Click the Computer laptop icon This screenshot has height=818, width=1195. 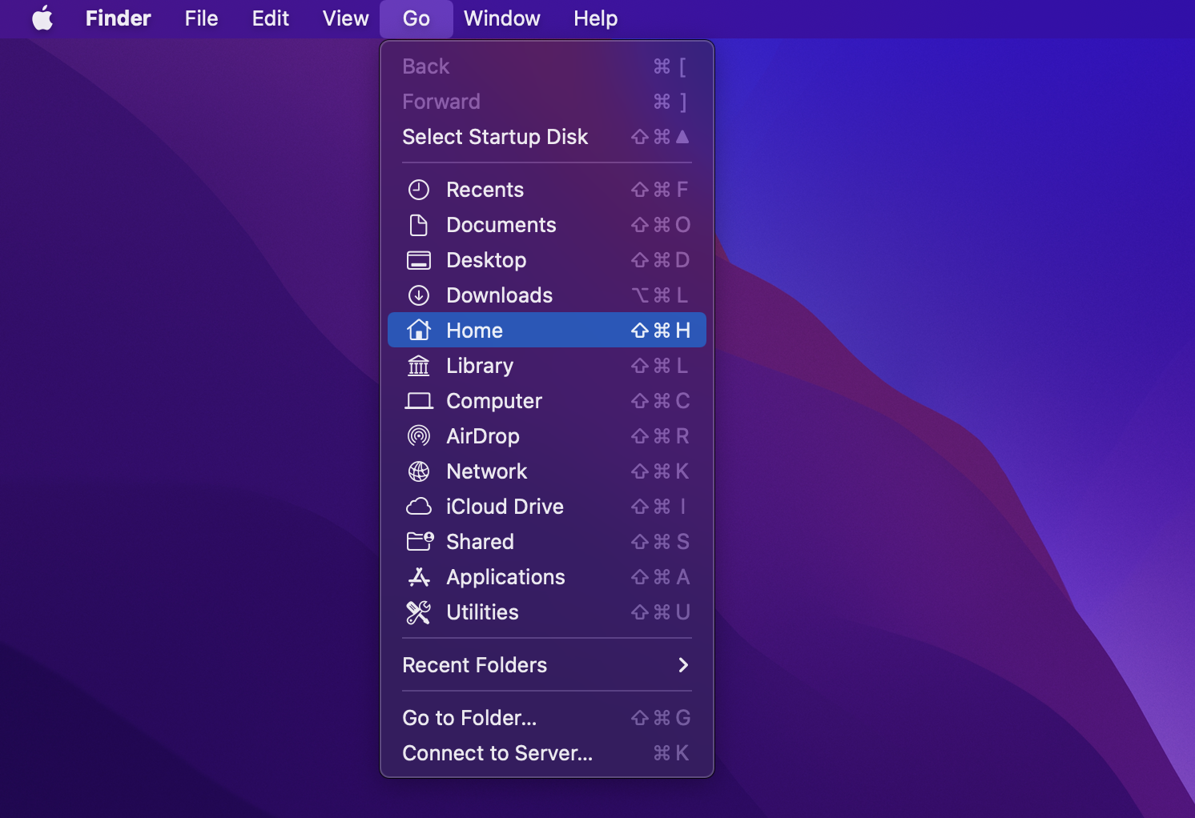(419, 401)
